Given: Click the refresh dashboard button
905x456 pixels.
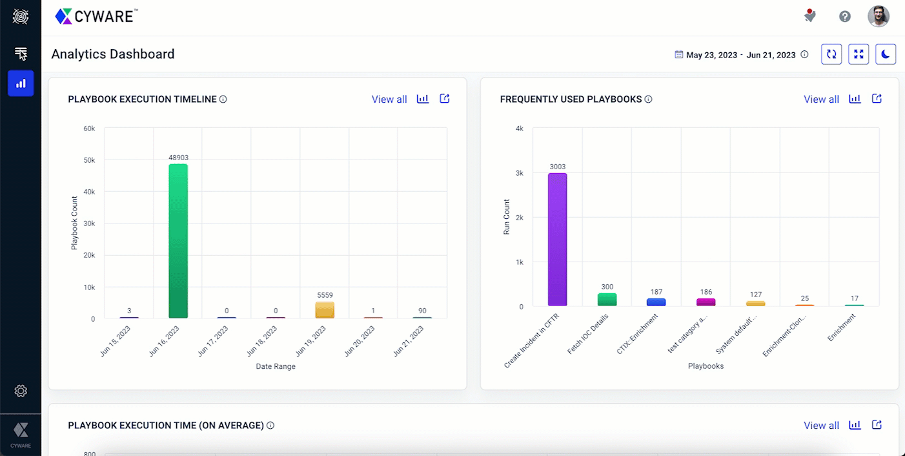Looking at the screenshot, I should [x=831, y=55].
